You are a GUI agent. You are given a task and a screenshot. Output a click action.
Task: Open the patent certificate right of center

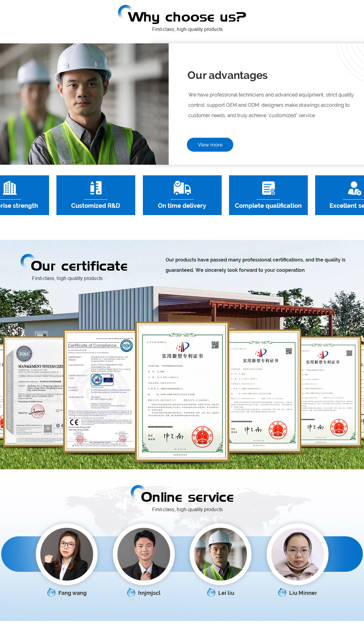point(265,391)
